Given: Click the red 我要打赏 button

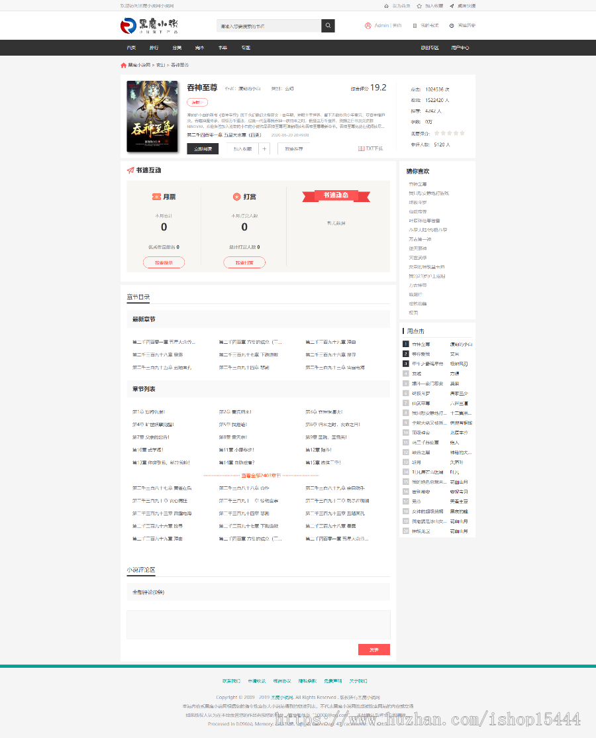Looking at the screenshot, I should point(244,262).
